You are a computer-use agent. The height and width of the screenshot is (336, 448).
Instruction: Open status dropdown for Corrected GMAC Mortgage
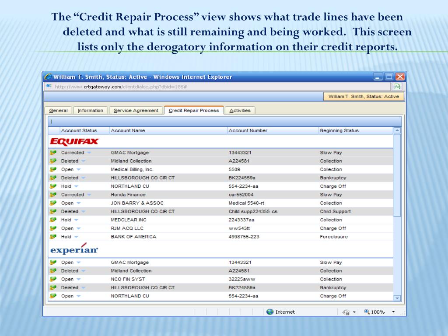pyautogui.click(x=89, y=153)
